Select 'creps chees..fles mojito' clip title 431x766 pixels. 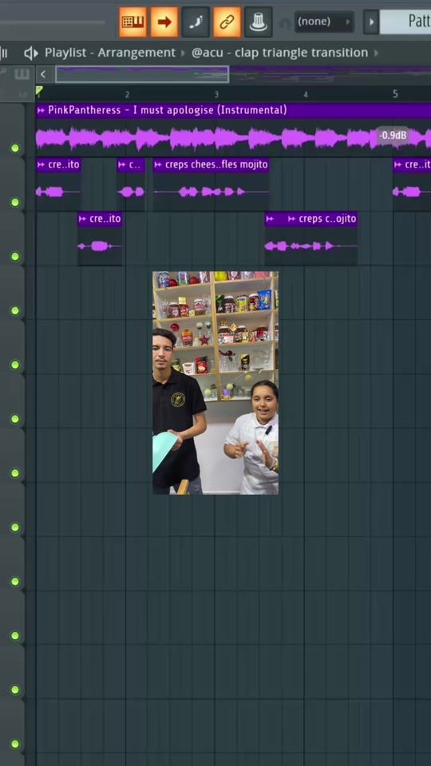pyautogui.click(x=216, y=164)
